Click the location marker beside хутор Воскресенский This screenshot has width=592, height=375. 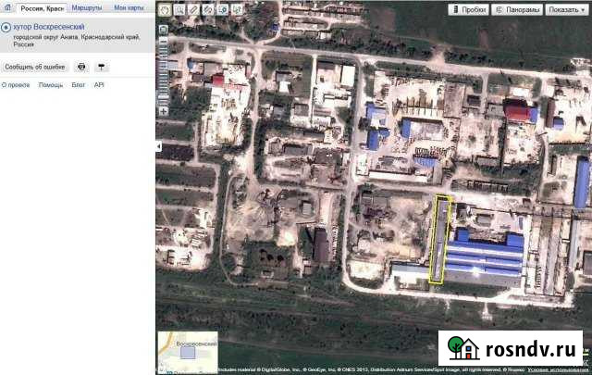tap(6, 28)
